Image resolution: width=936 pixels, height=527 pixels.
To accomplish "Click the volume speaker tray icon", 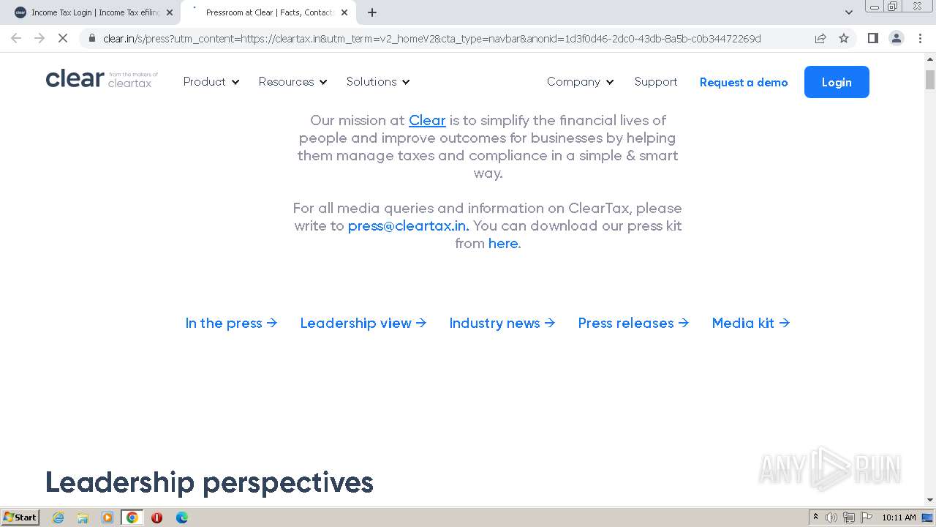I will (x=831, y=517).
